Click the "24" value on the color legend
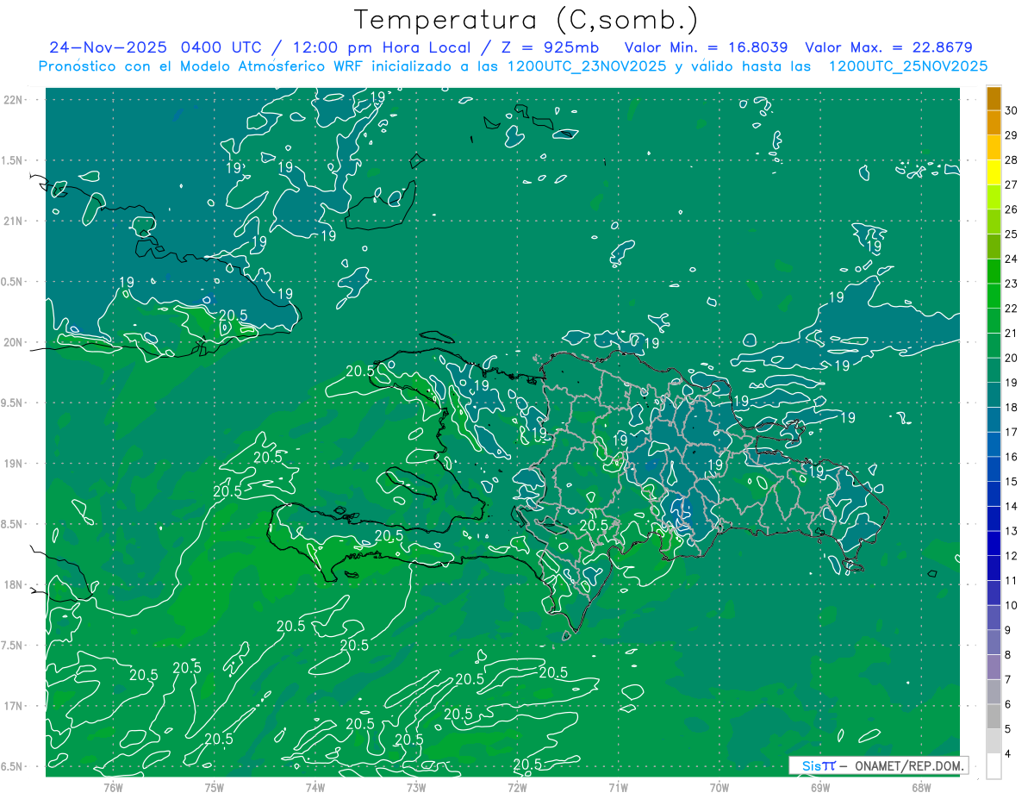This screenshot has width=1034, height=799. pos(1012,259)
